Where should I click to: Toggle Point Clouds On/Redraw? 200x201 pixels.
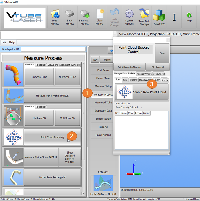pyautogui.click(x=129, y=67)
